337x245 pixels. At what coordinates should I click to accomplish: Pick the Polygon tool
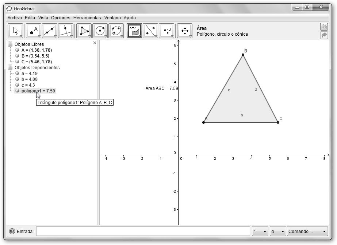(x=84, y=31)
